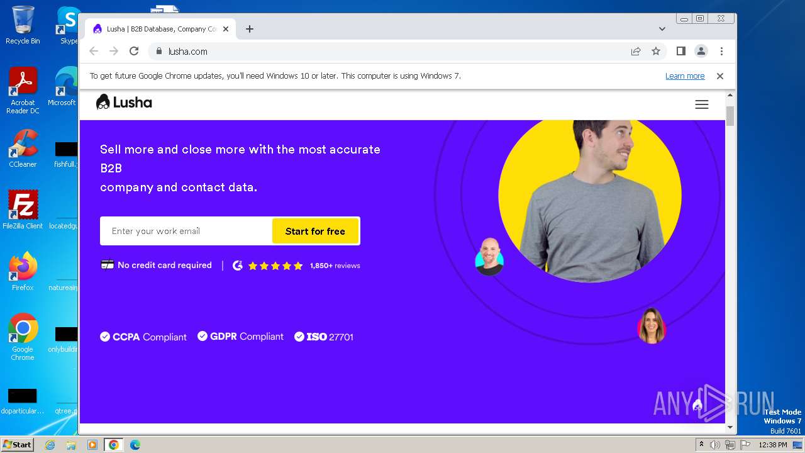Reload the lusha.com page
This screenshot has width=805, height=453.
(x=134, y=51)
